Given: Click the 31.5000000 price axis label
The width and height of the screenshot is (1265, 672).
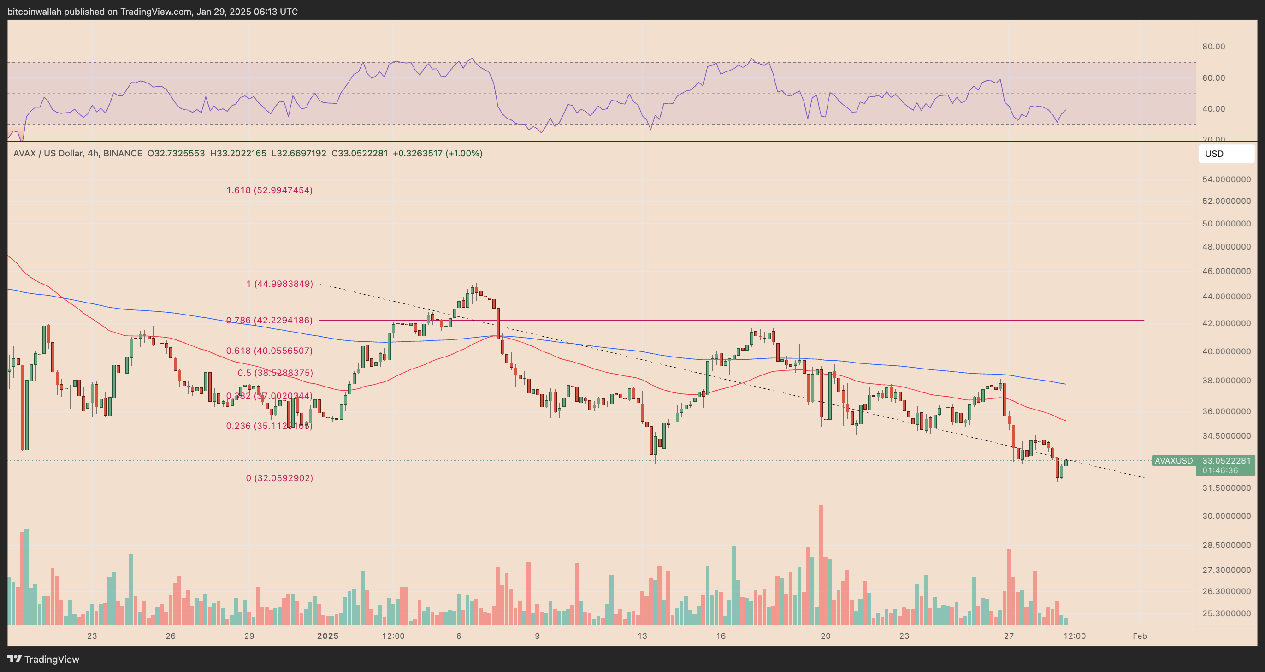Looking at the screenshot, I should pyautogui.click(x=1226, y=488).
